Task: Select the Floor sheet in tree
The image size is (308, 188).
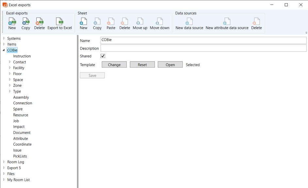Action: pyautogui.click(x=17, y=74)
